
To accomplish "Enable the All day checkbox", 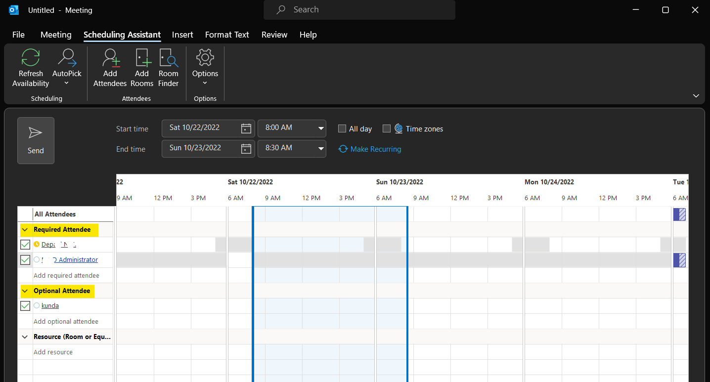I will pyautogui.click(x=342, y=128).
